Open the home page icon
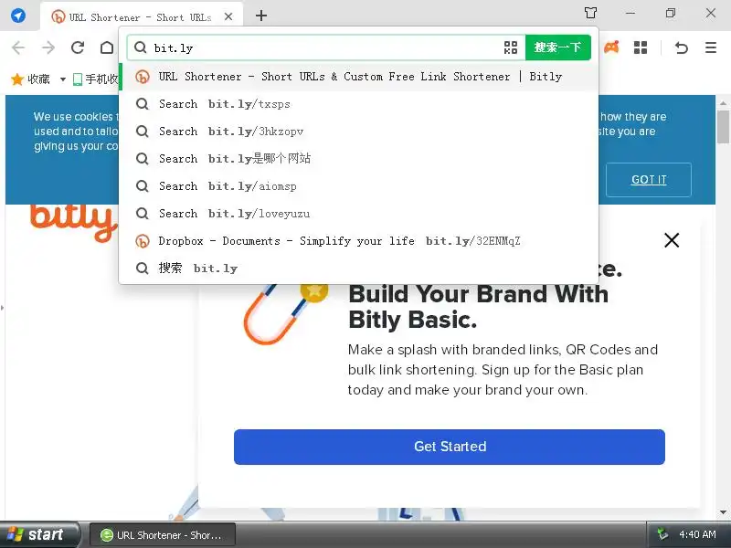731x548 pixels. [x=107, y=47]
